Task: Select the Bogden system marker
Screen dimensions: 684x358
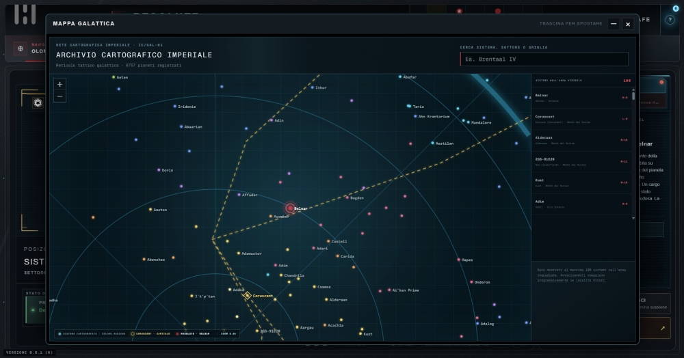Action: pyautogui.click(x=347, y=197)
